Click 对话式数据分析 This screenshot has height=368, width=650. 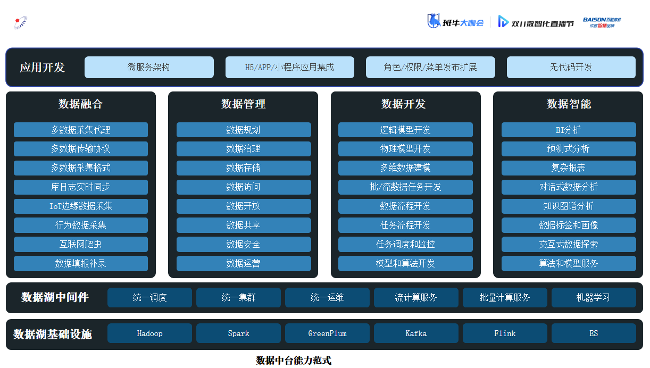pos(569,187)
